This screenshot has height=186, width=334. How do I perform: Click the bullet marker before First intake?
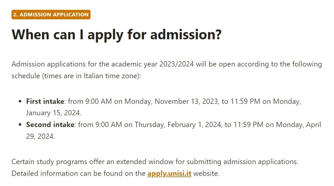click(20, 102)
